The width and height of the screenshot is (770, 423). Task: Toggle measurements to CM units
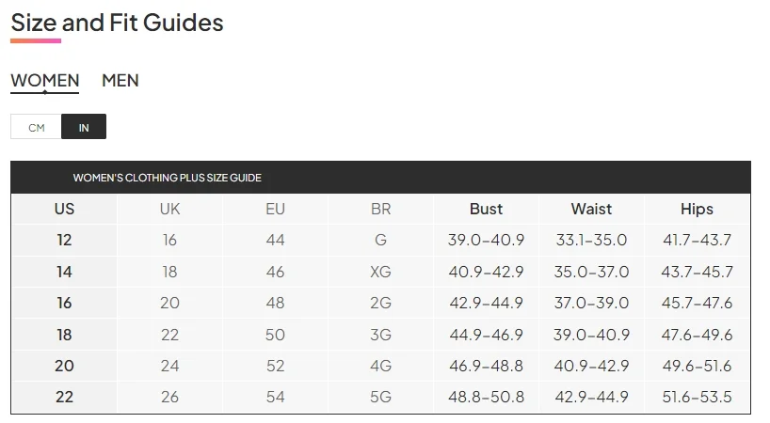[x=36, y=127]
